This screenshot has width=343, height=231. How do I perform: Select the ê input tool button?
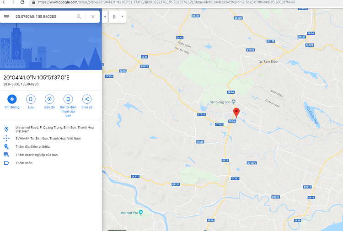click(x=114, y=16)
